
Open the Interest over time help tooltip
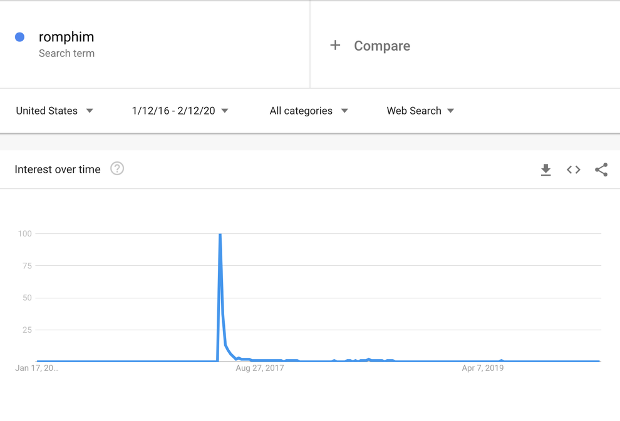point(117,169)
